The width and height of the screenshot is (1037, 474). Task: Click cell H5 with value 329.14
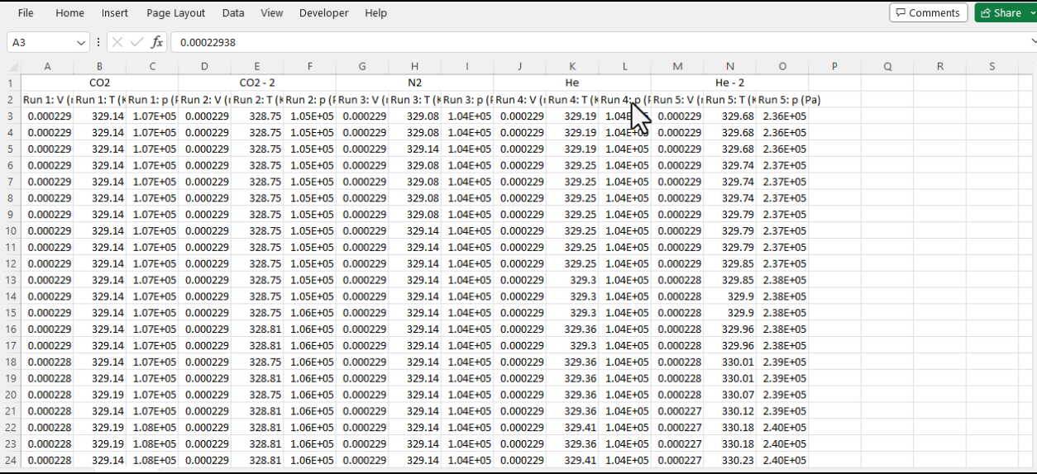[x=414, y=149]
